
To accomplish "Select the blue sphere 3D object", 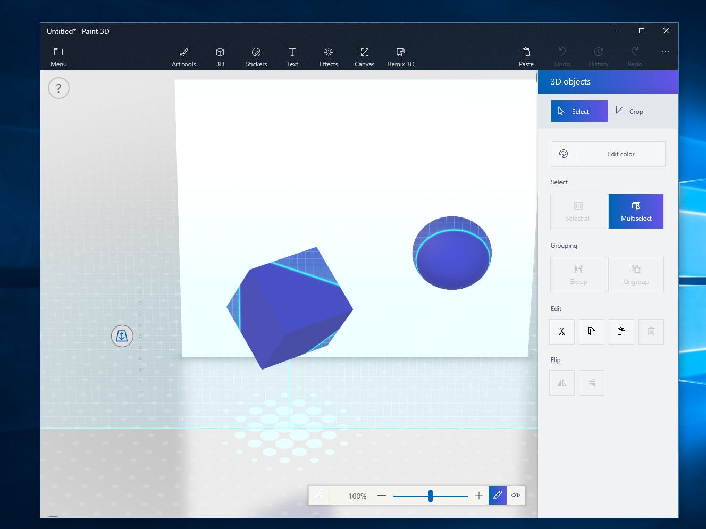I will pyautogui.click(x=452, y=253).
